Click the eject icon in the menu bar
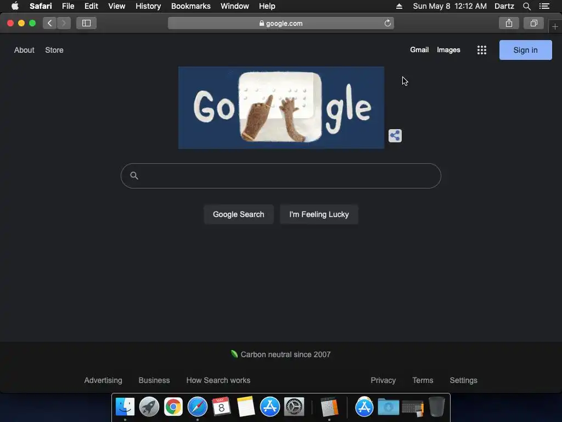The image size is (562, 422). point(399,6)
